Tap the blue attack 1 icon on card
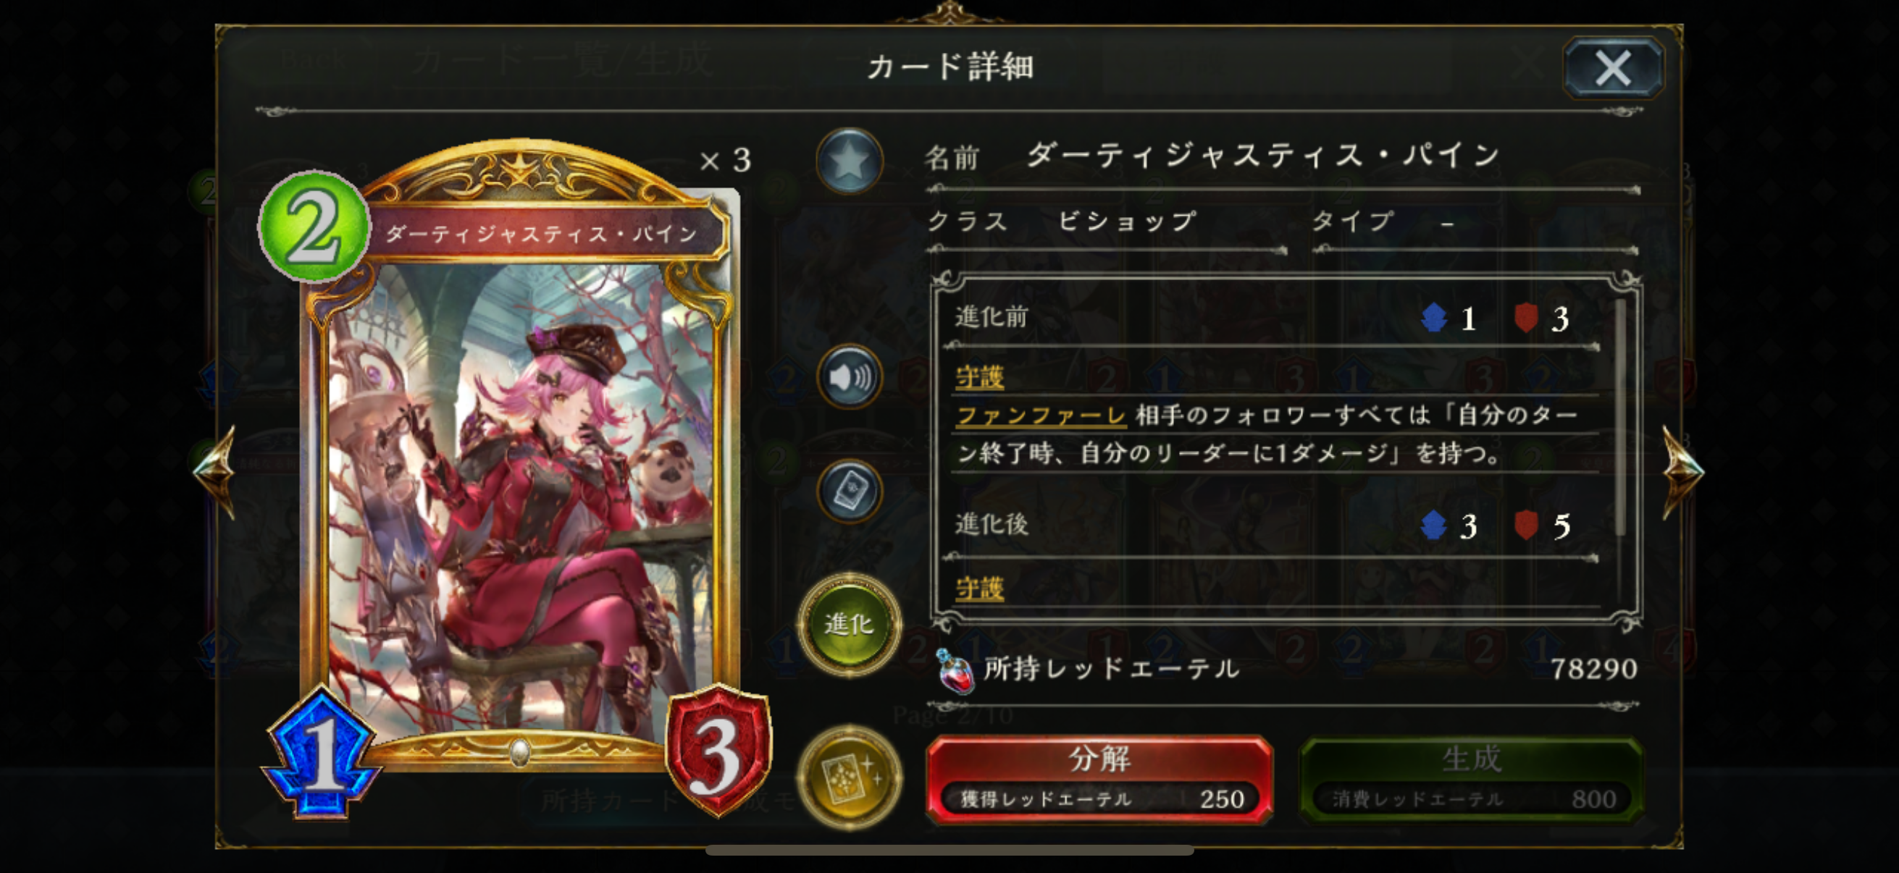Image resolution: width=1899 pixels, height=873 pixels. [322, 752]
